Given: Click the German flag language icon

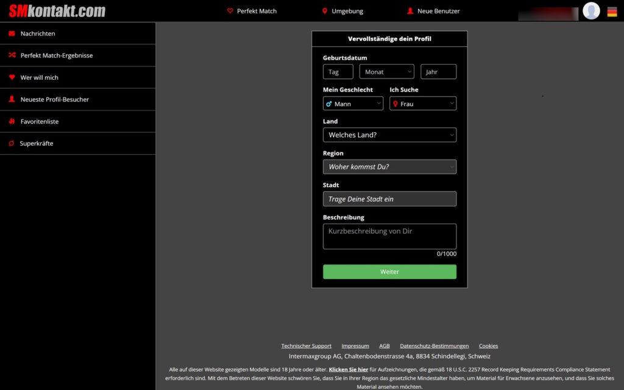Looking at the screenshot, I should click(612, 12).
